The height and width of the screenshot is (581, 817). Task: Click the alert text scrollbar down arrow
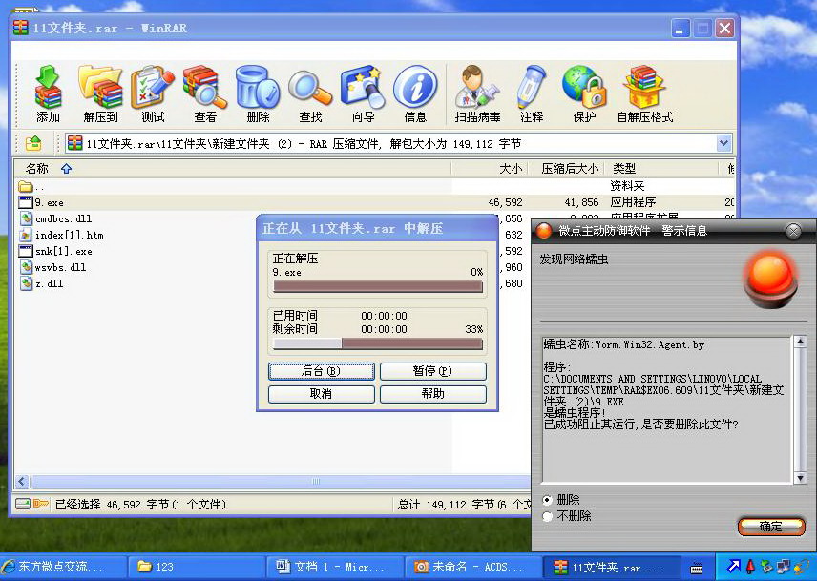click(800, 478)
